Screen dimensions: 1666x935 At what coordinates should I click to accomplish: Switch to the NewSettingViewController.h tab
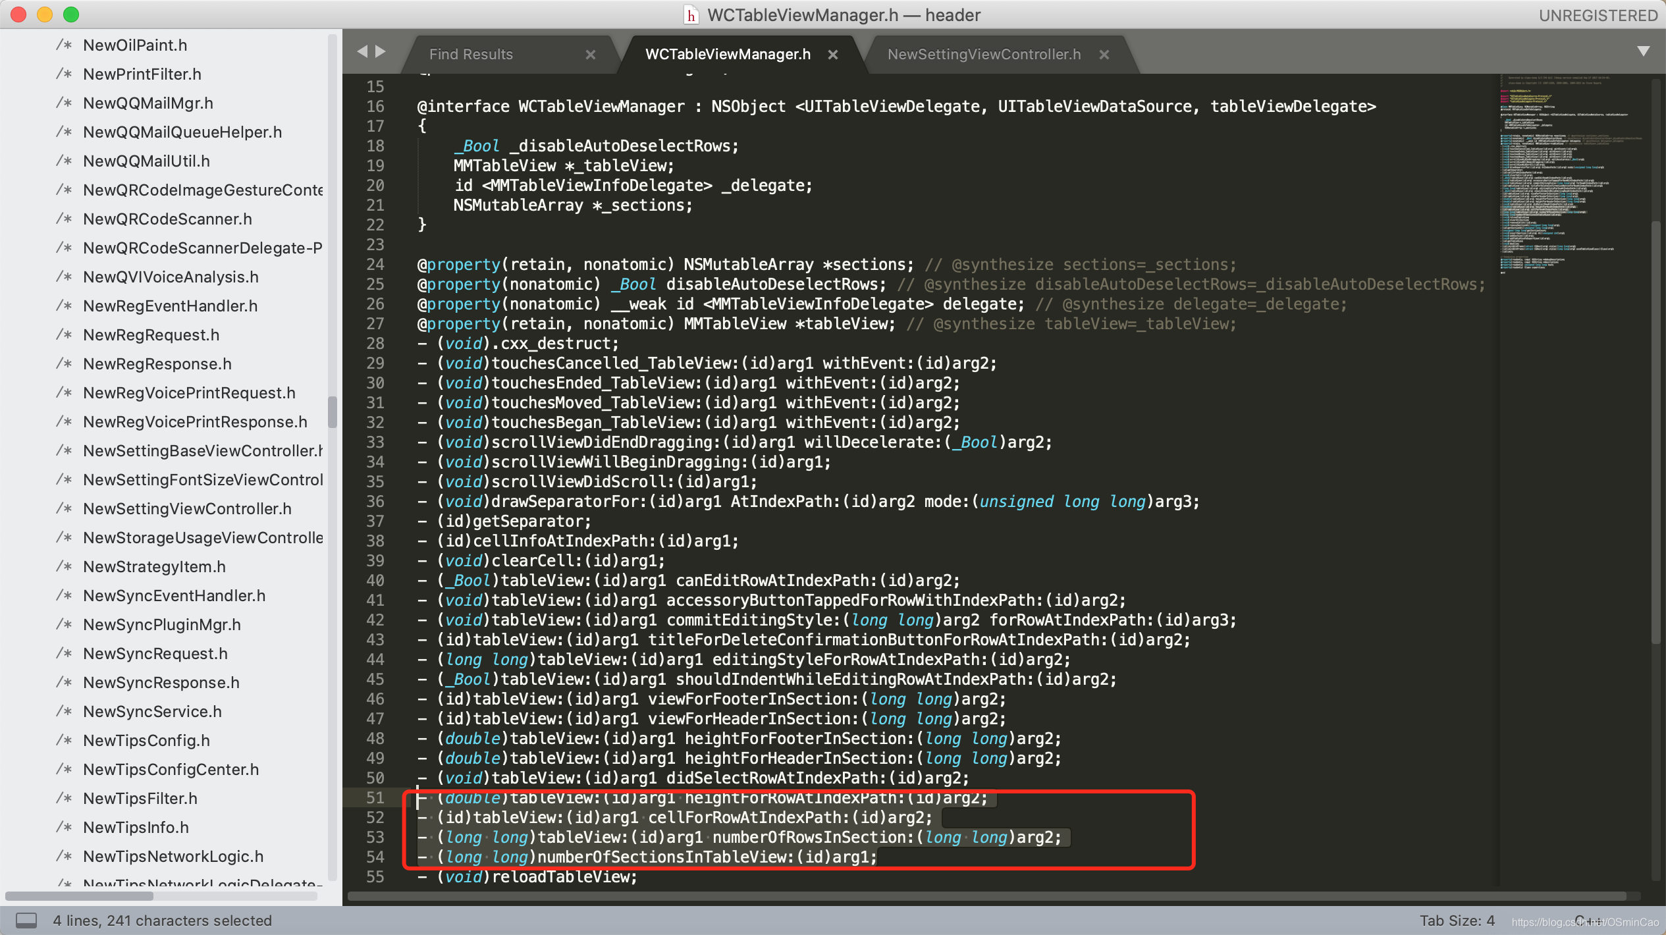coord(984,55)
